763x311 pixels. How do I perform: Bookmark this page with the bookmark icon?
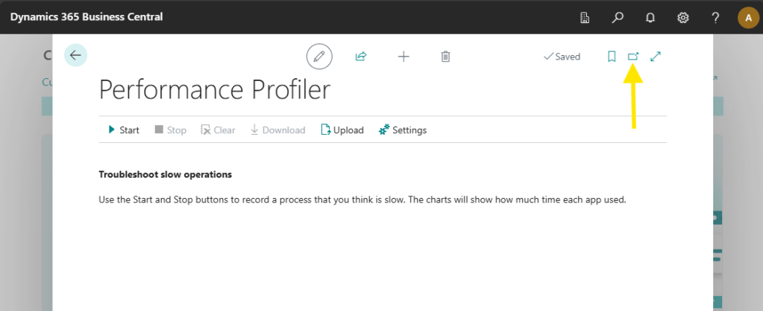(612, 57)
